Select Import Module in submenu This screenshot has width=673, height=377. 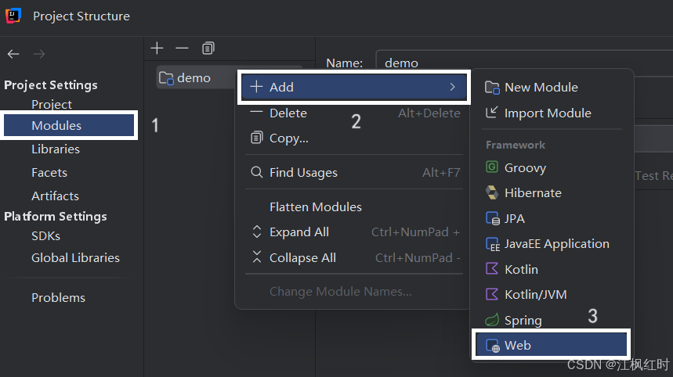click(x=551, y=113)
